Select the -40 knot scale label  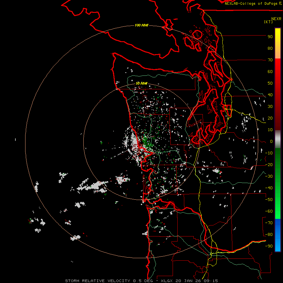coord(269,188)
